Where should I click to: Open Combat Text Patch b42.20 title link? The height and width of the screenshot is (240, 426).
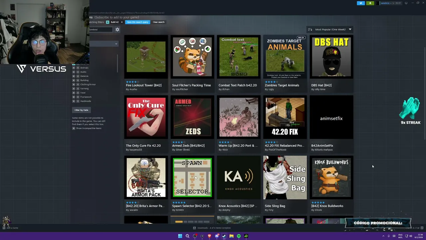coord(238,85)
